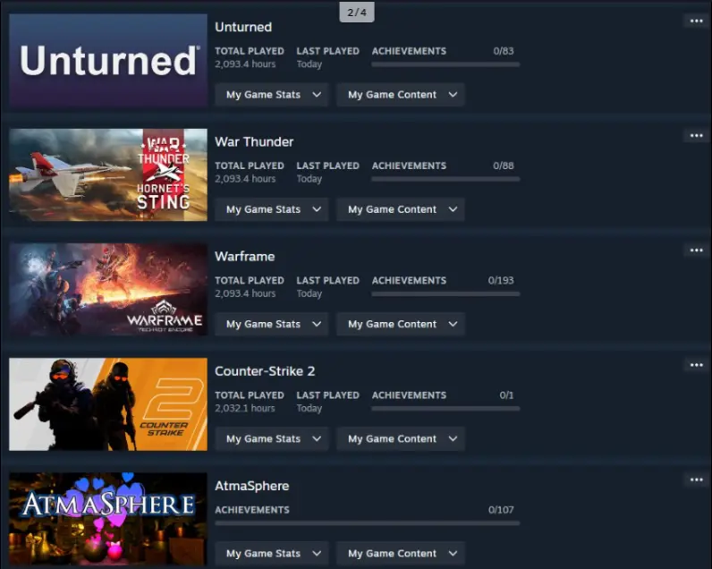
Task: Click the AtmaSphere achievements progress bar
Action: (368, 523)
